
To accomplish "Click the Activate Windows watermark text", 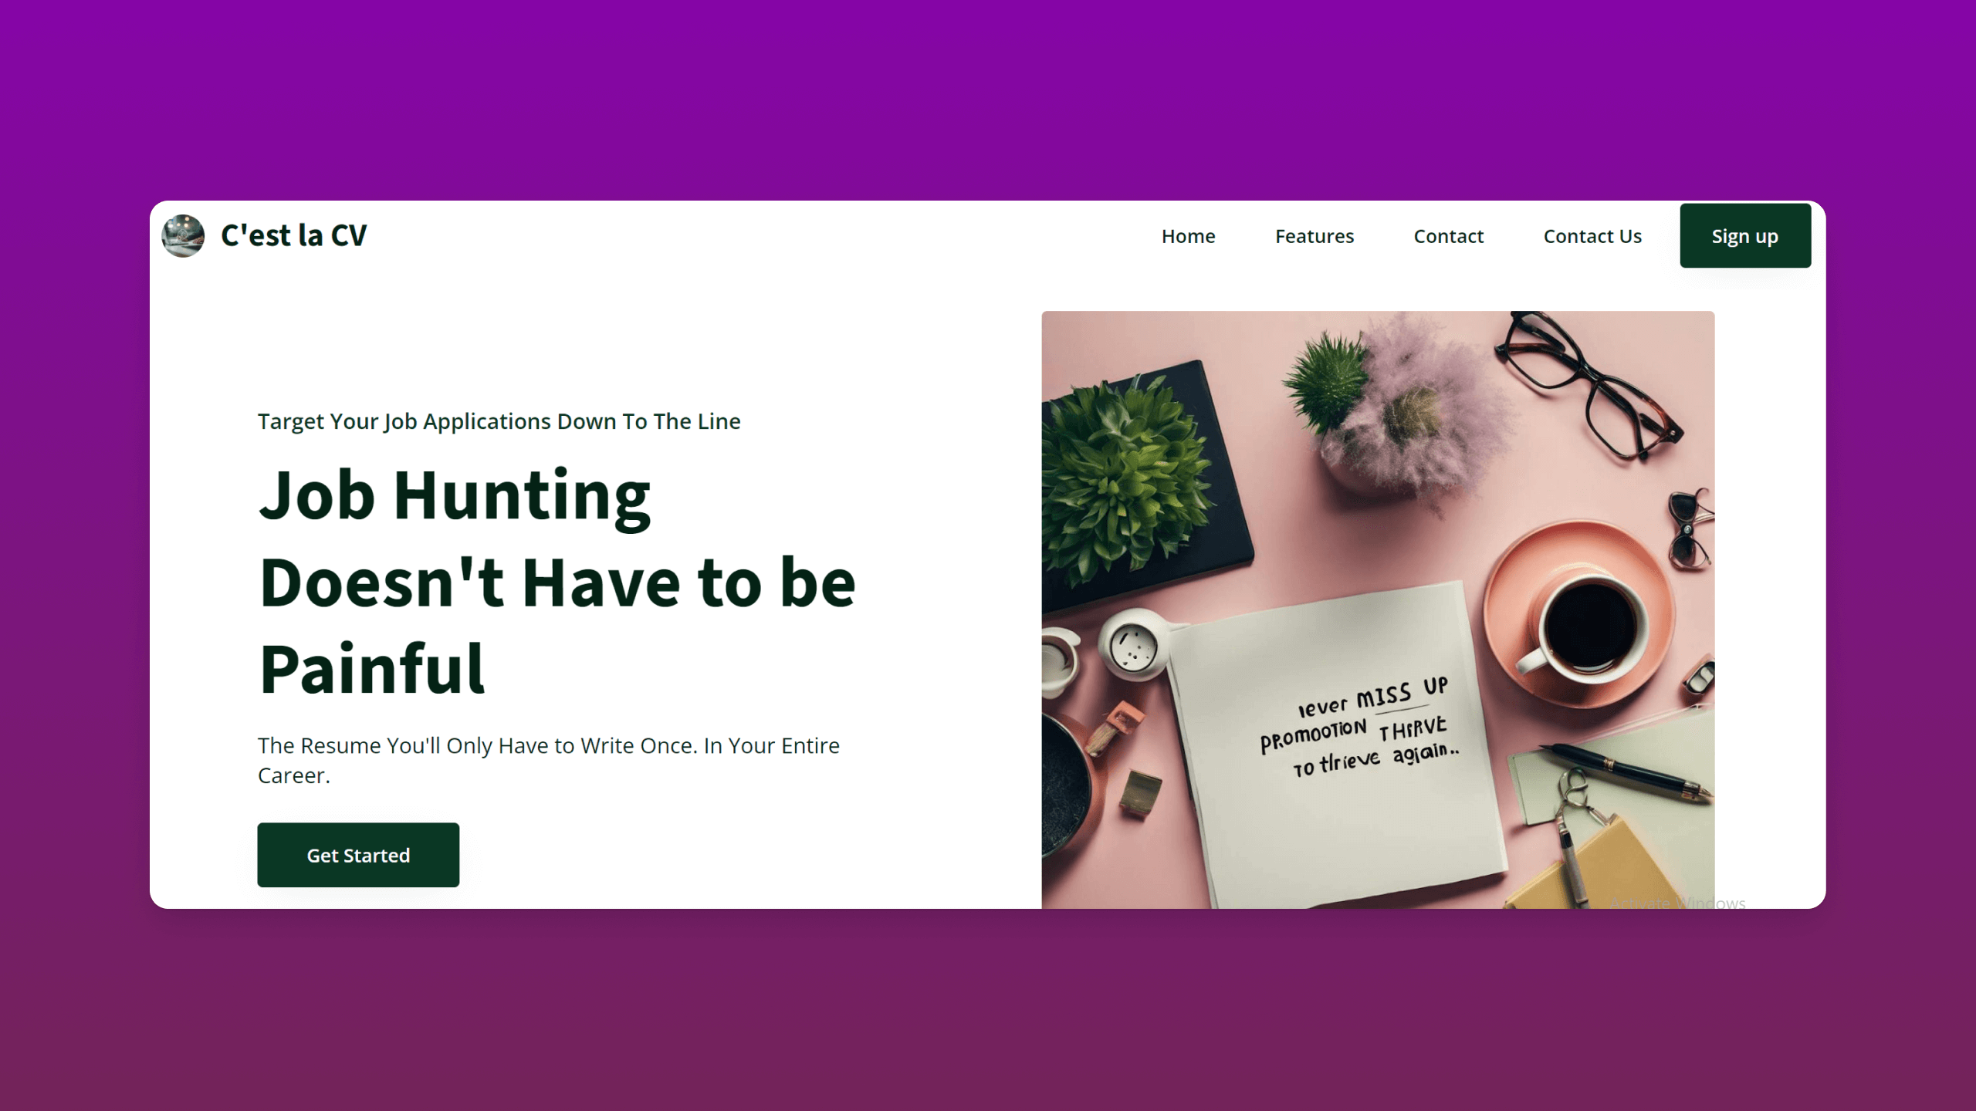I will 1678,902.
